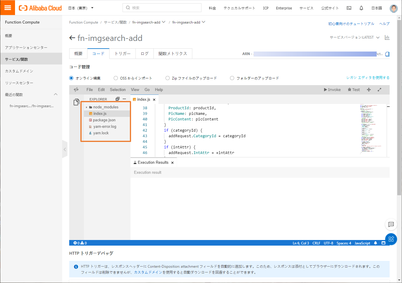Open the Selection menu in editor
The height and width of the screenshot is (283, 402).
(118, 90)
